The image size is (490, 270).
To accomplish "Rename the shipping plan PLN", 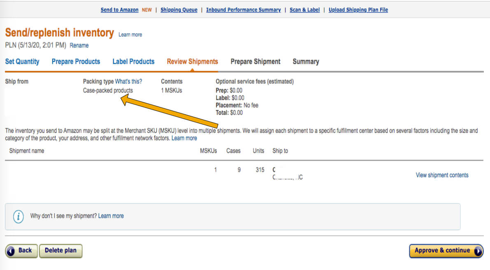I will [79, 46].
